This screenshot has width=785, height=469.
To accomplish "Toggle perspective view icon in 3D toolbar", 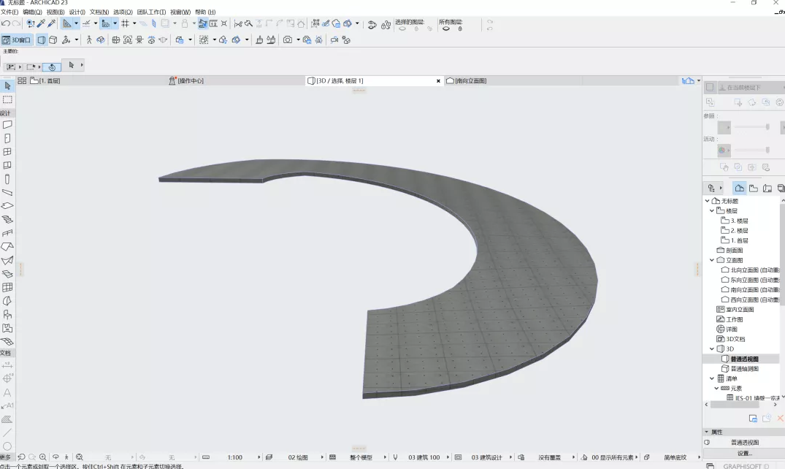I will [42, 39].
